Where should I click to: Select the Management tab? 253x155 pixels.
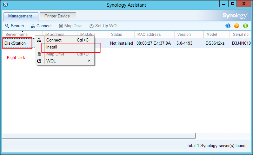click(x=20, y=16)
